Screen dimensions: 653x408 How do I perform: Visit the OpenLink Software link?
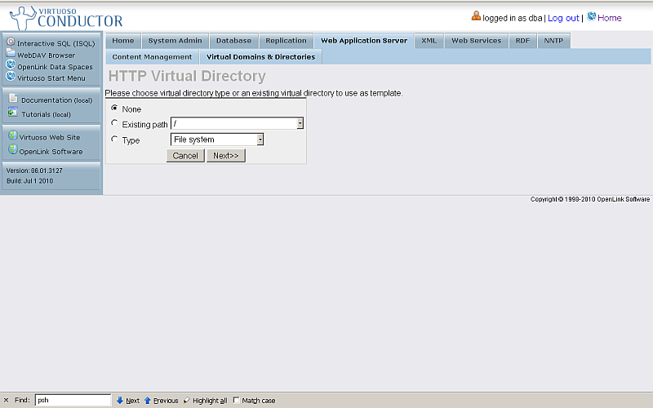[51, 152]
